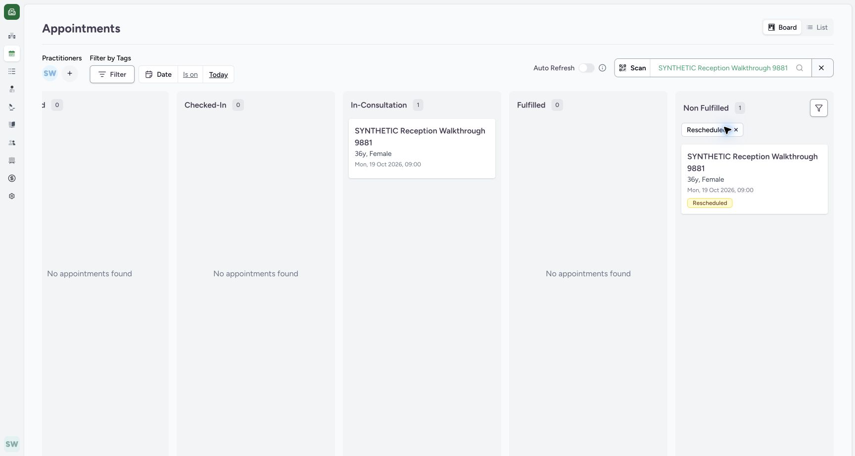This screenshot has width=855, height=456.
Task: Open the Filter by Tags dropdown
Action: pos(112,74)
